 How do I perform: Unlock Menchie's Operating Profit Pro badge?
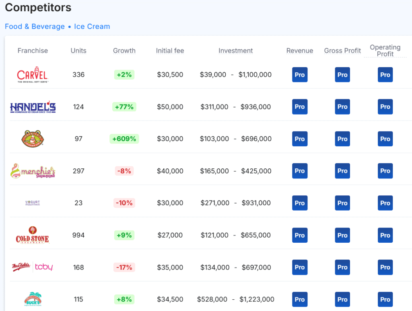[x=385, y=171]
